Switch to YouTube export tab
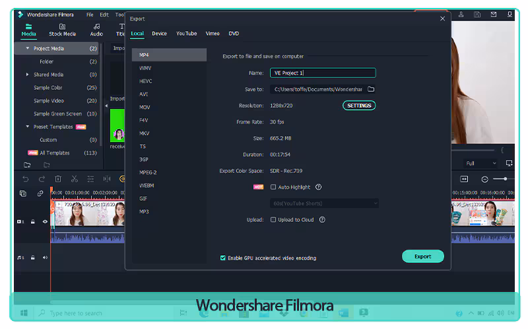528x329 pixels. click(x=187, y=34)
